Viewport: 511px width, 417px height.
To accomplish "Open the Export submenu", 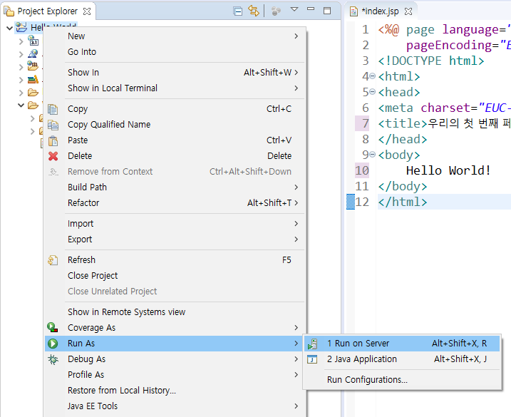I will (175, 240).
